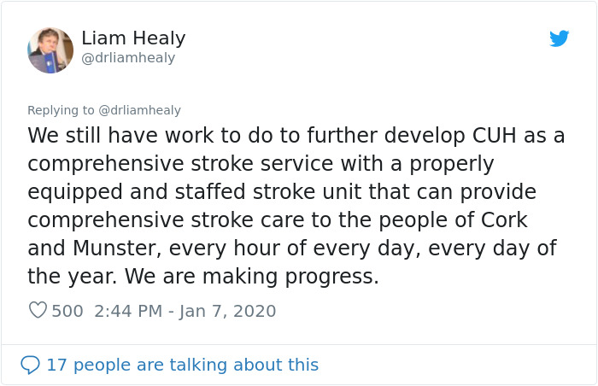
Task: Click the word 'Cork' in the tweet
Action: [504, 219]
